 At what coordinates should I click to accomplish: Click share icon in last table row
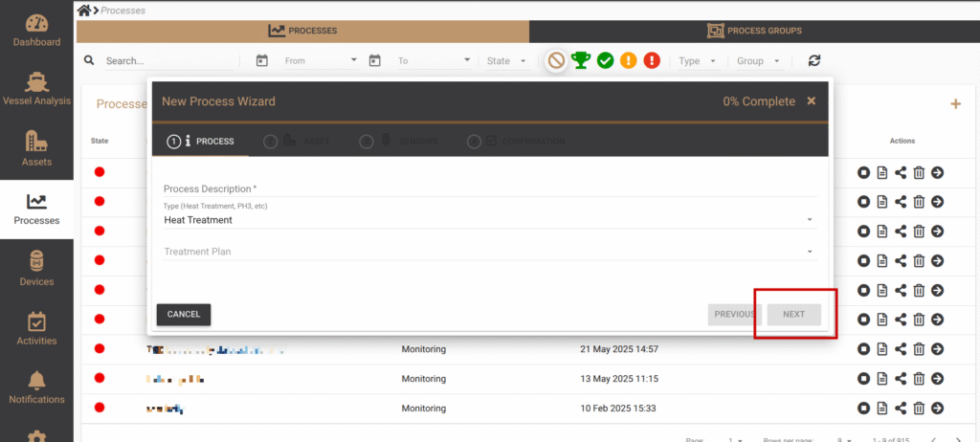click(x=900, y=409)
